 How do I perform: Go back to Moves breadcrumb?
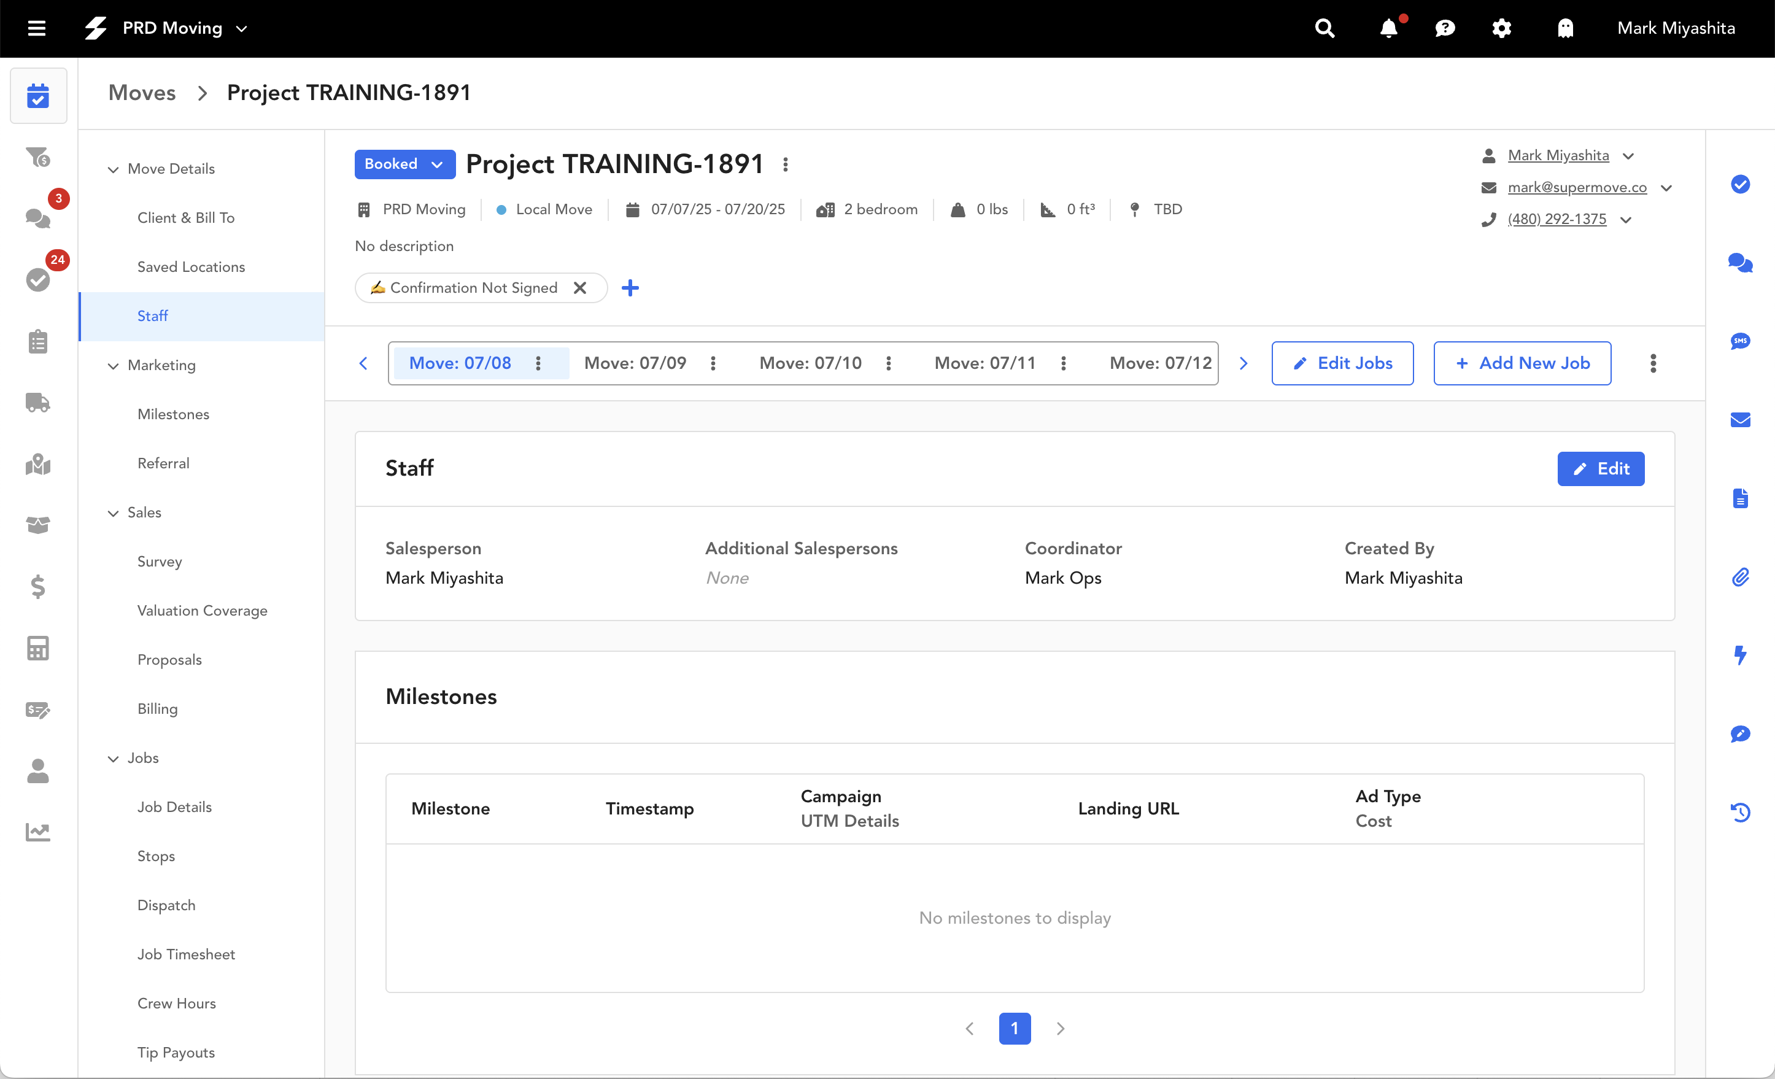142,92
